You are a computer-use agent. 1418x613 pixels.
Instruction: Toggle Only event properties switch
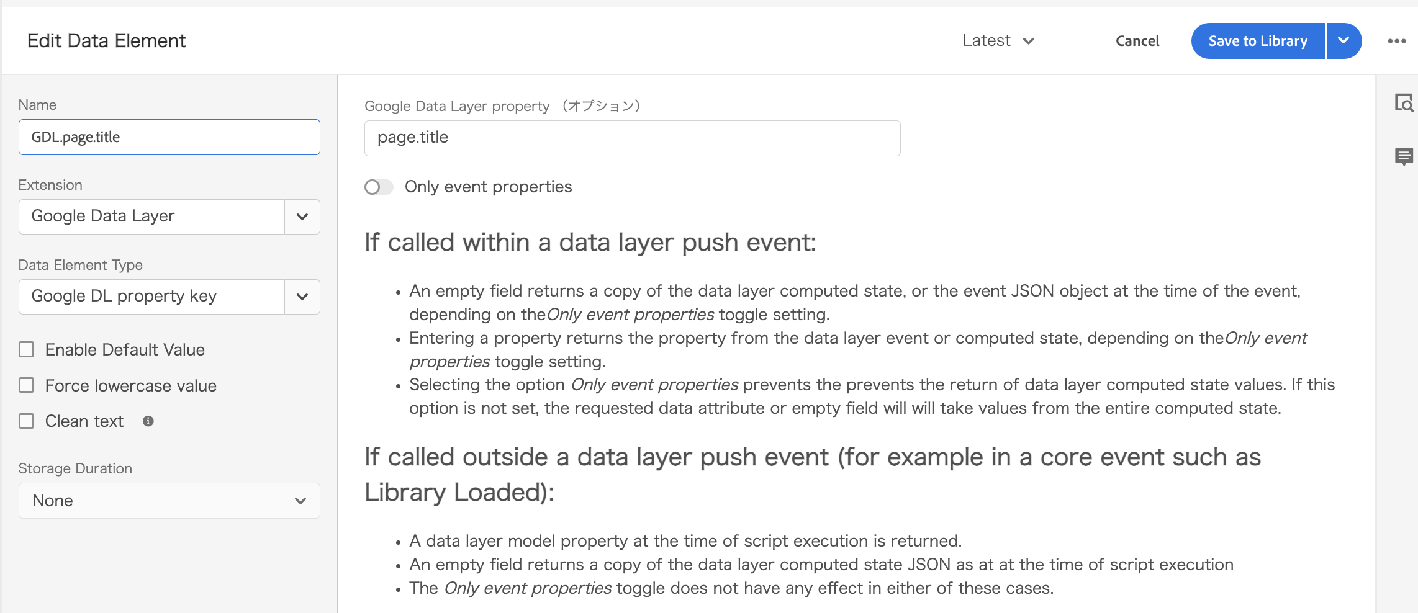(x=379, y=187)
